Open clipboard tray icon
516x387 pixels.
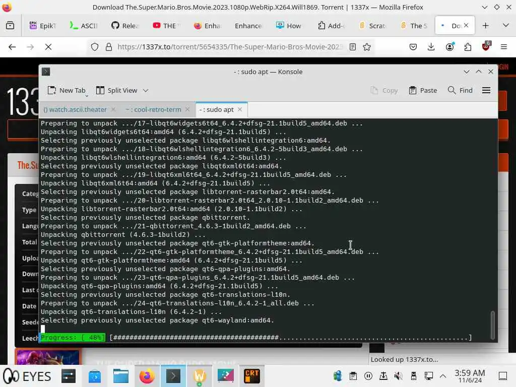click(x=353, y=376)
